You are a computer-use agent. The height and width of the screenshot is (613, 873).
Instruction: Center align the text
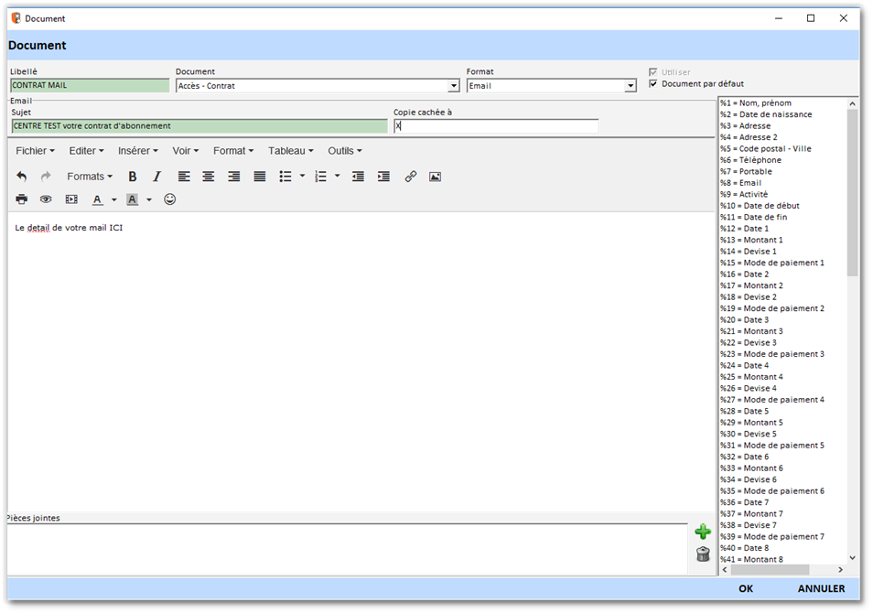[x=209, y=177]
